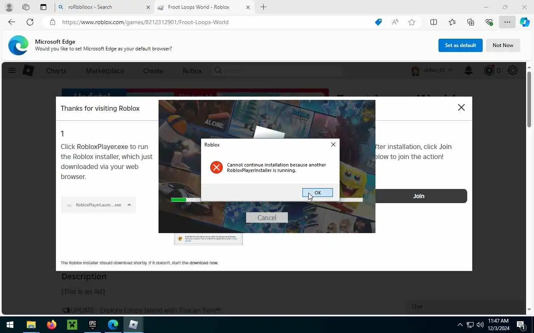View site information lock icon

(52, 22)
